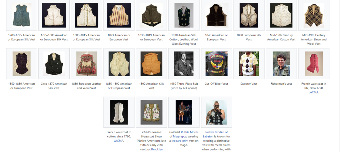This screenshot has width=340, height=152.
Task: View the 1830-1849 dark vest image
Action: pos(151,15)
